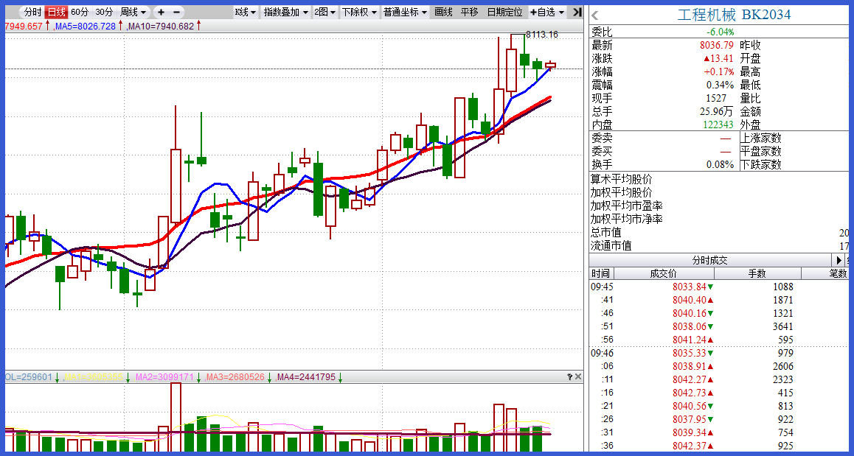Click the minus zoom-out button in the toolbar
This screenshot has height=456, width=854.
[x=176, y=13]
